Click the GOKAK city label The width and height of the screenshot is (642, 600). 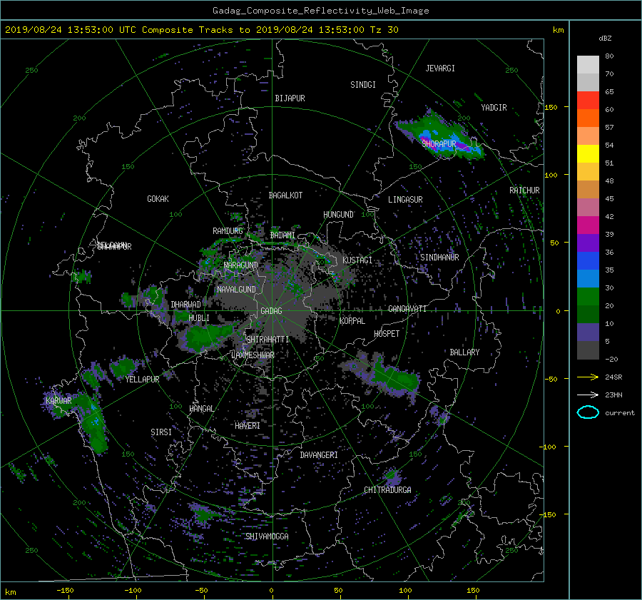click(x=158, y=199)
